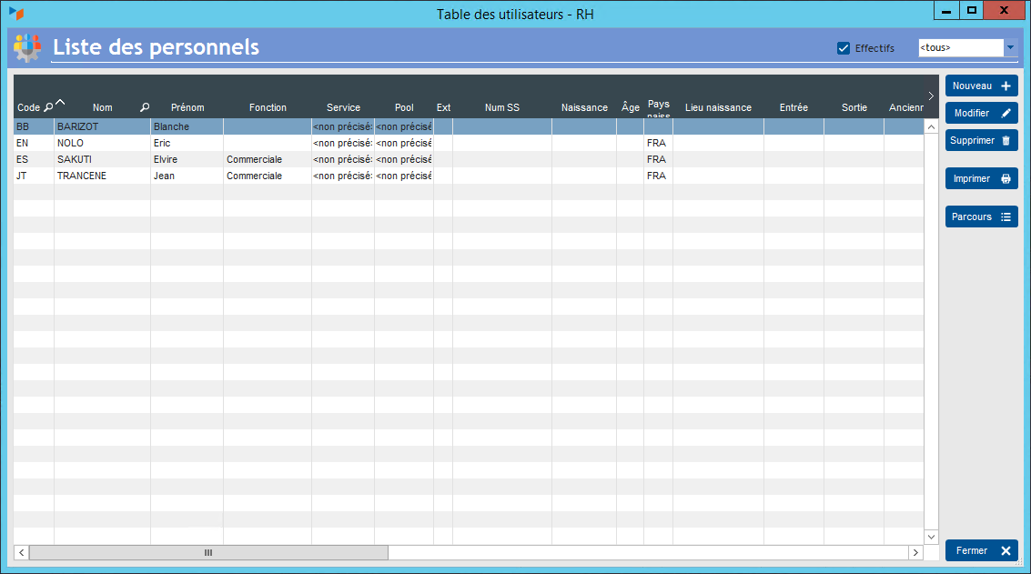This screenshot has width=1031, height=574.
Task: Click the application logo in the title bar
Action: pyautogui.click(x=15, y=14)
